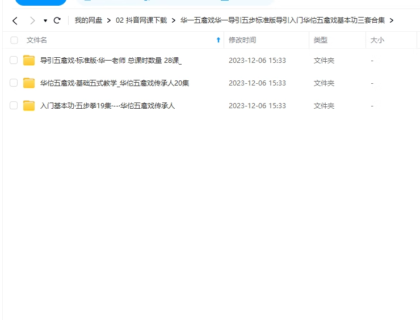Click the current folder breadcrumb 华一五禽戏
The height and width of the screenshot is (320, 420).
(x=283, y=20)
